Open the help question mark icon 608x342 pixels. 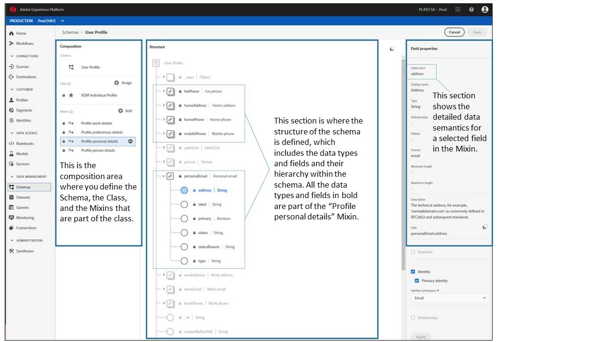click(x=471, y=9)
